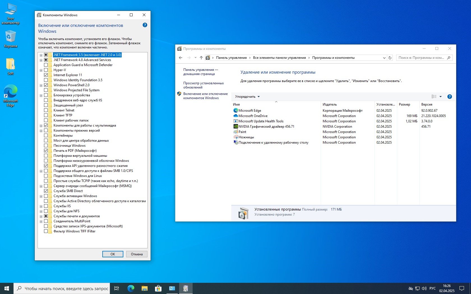Viewport: 471px width, 294px height.
Task: Open File Explorer from the taskbar
Action: tap(144, 288)
